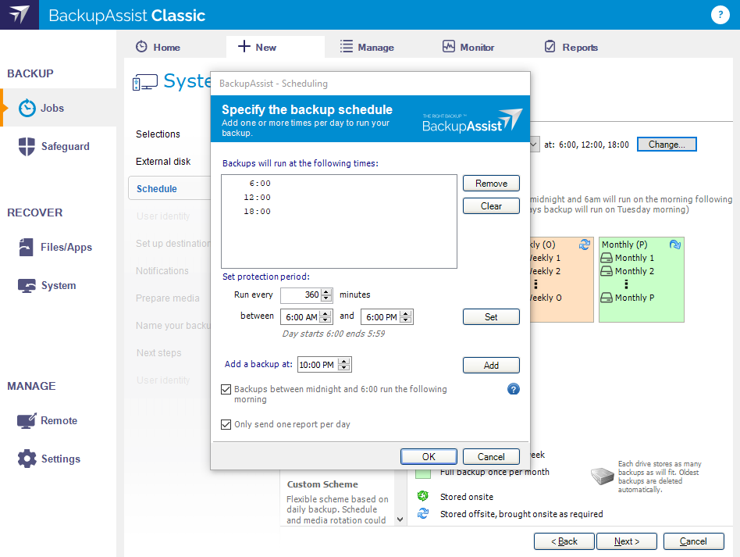740x557 pixels.
Task: Click the Change... button
Action: [667, 145]
